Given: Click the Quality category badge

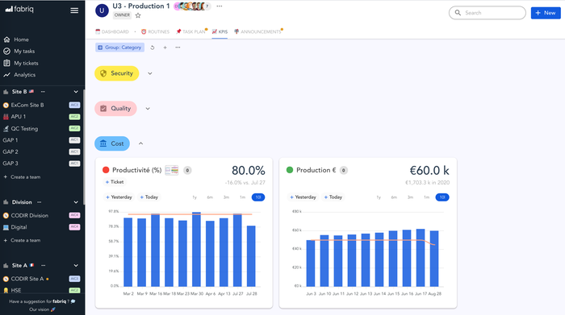Looking at the screenshot, I should [x=115, y=109].
